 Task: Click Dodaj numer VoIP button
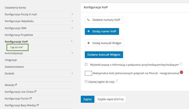(x=102, y=31)
